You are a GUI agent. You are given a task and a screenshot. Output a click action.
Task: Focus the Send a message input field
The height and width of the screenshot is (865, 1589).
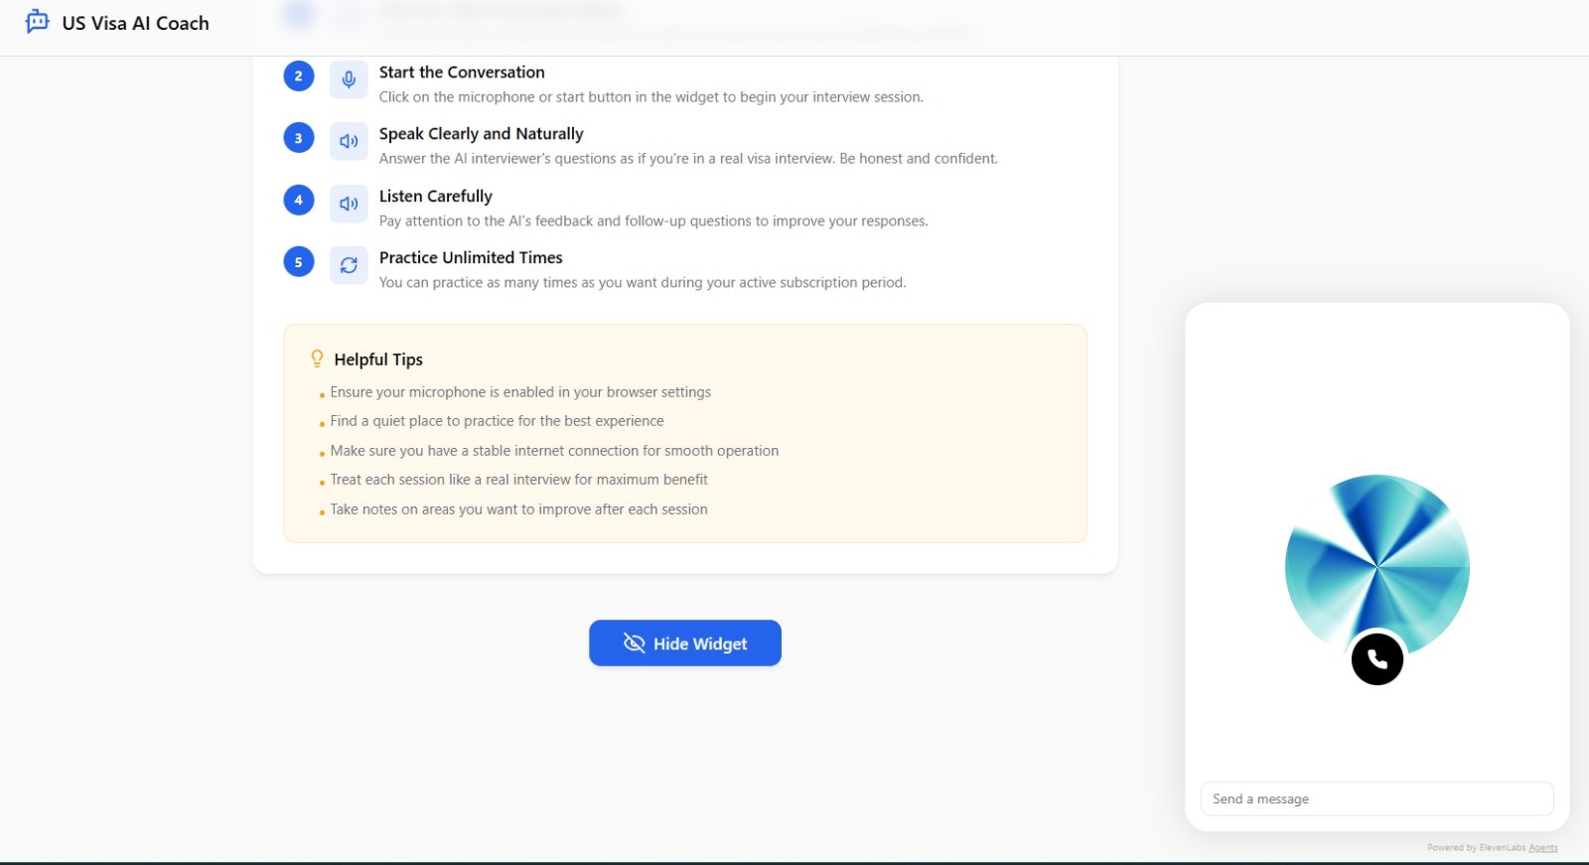tap(1376, 799)
